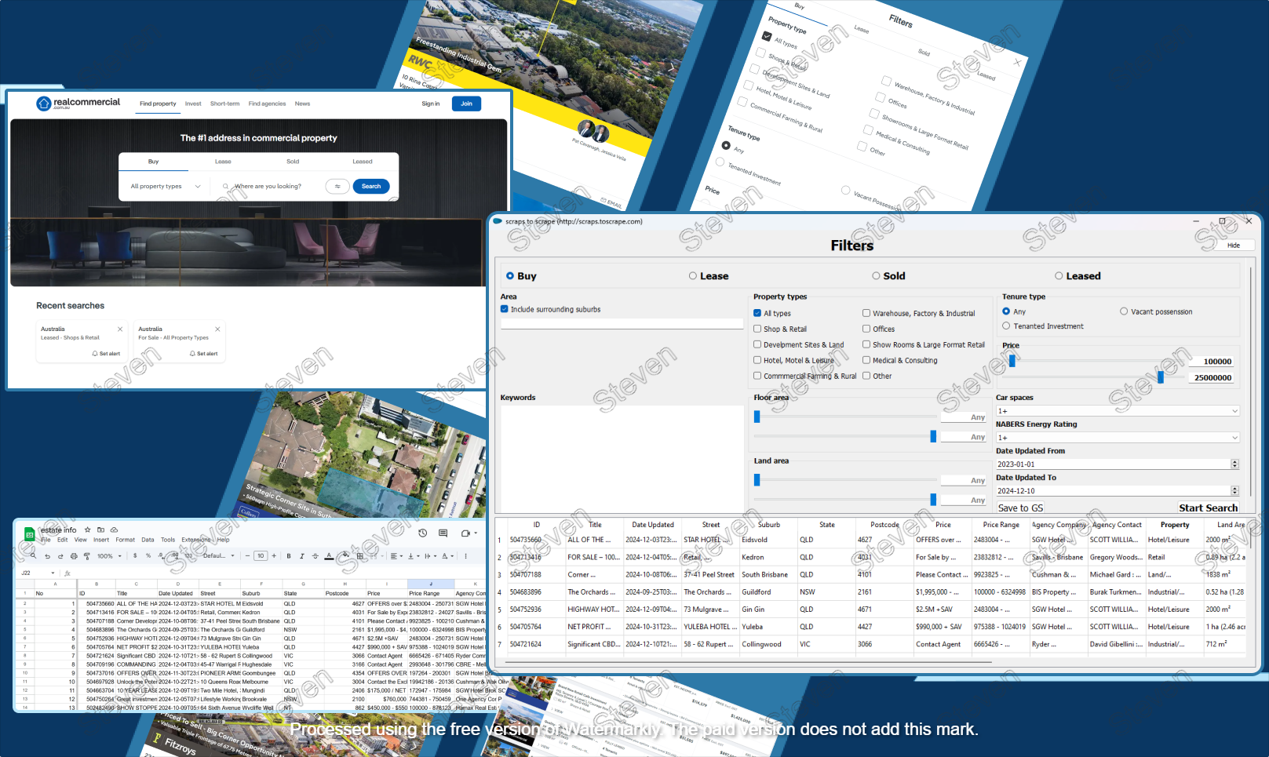1269x757 pixels.
Task: Switch to Lease tab on realcommercial search
Action: click(223, 162)
